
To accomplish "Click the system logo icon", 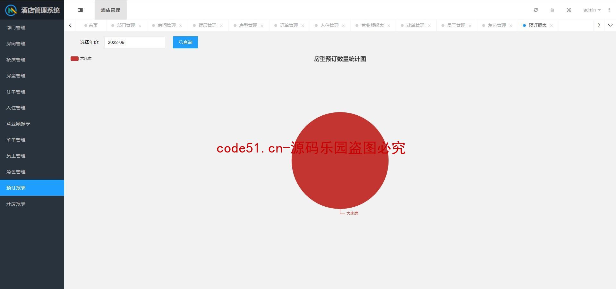I will [11, 10].
